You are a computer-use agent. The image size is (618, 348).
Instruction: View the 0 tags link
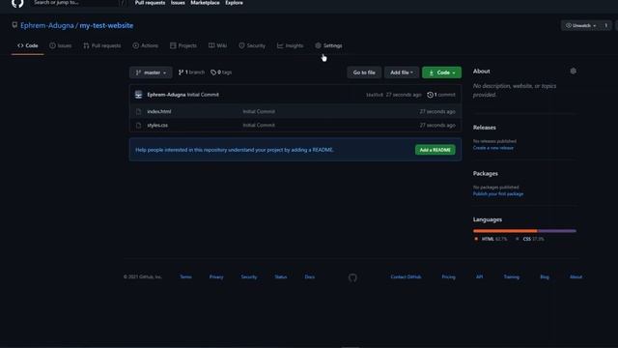[221, 72]
